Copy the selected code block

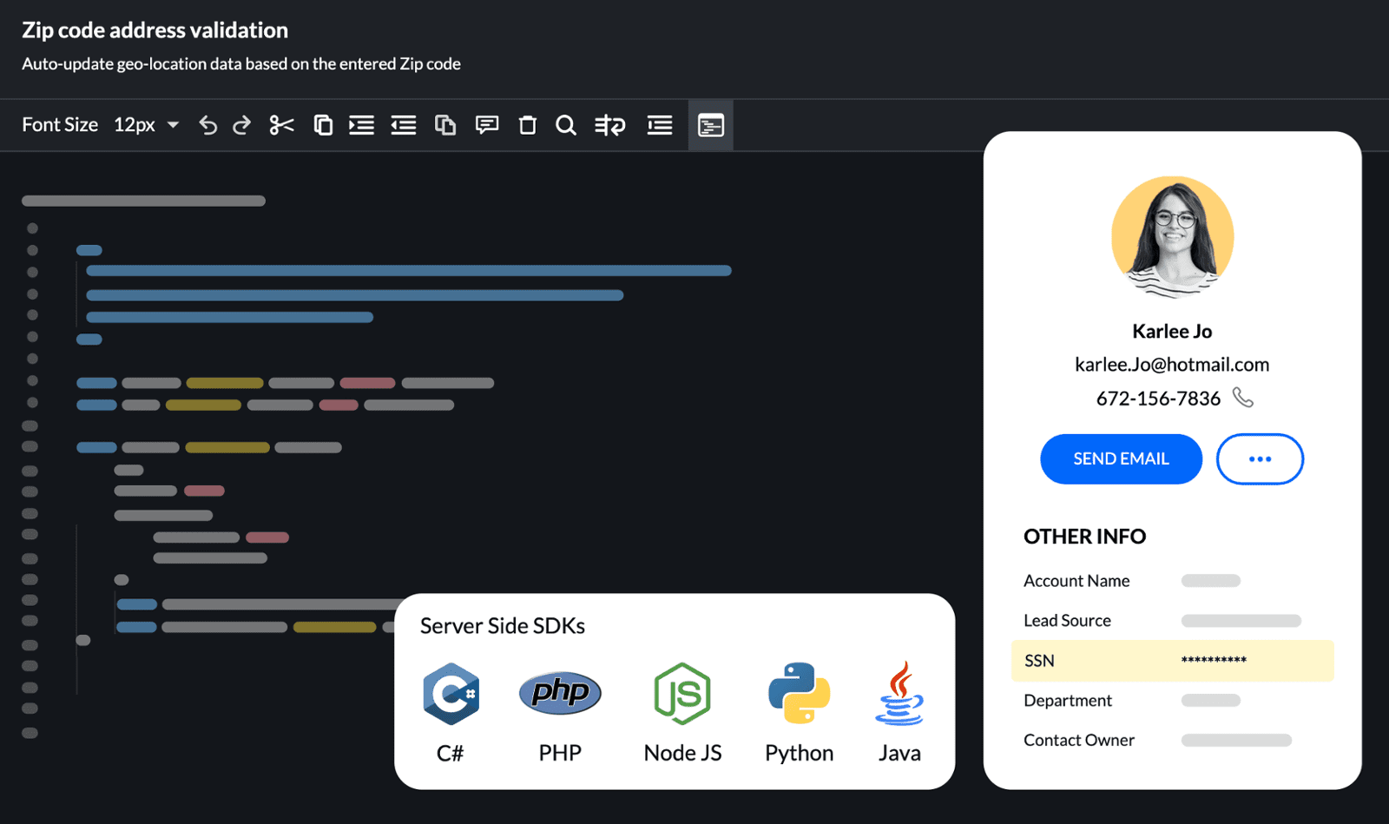coord(323,125)
